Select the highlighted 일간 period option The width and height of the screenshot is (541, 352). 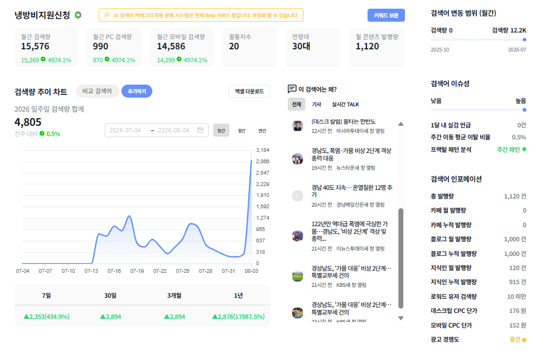coord(221,131)
